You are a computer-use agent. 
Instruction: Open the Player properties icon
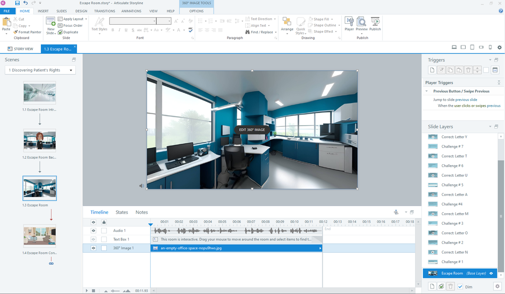[x=349, y=22]
